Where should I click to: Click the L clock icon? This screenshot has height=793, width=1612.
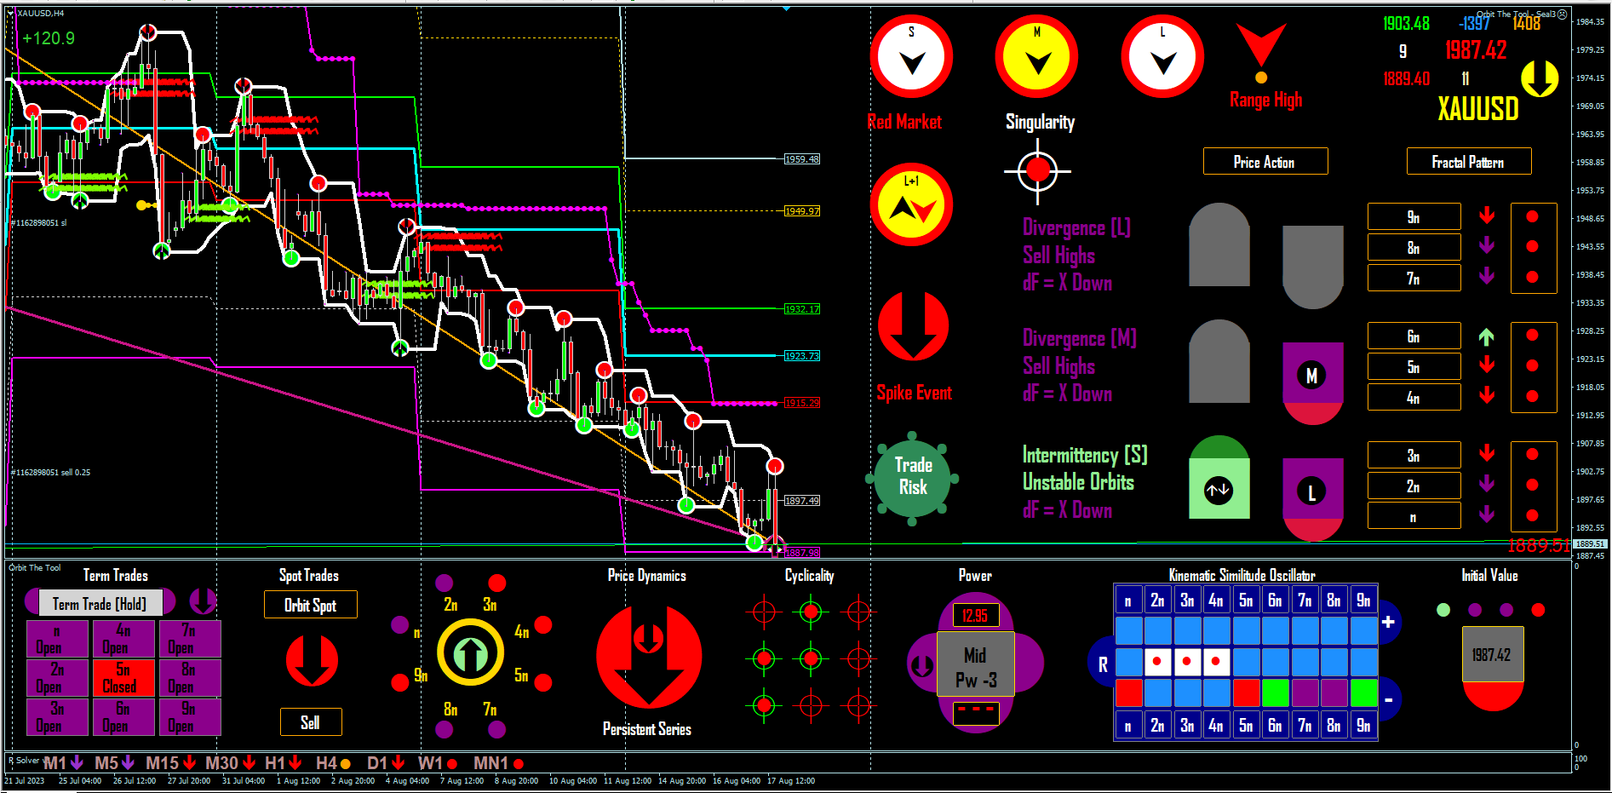click(1162, 57)
